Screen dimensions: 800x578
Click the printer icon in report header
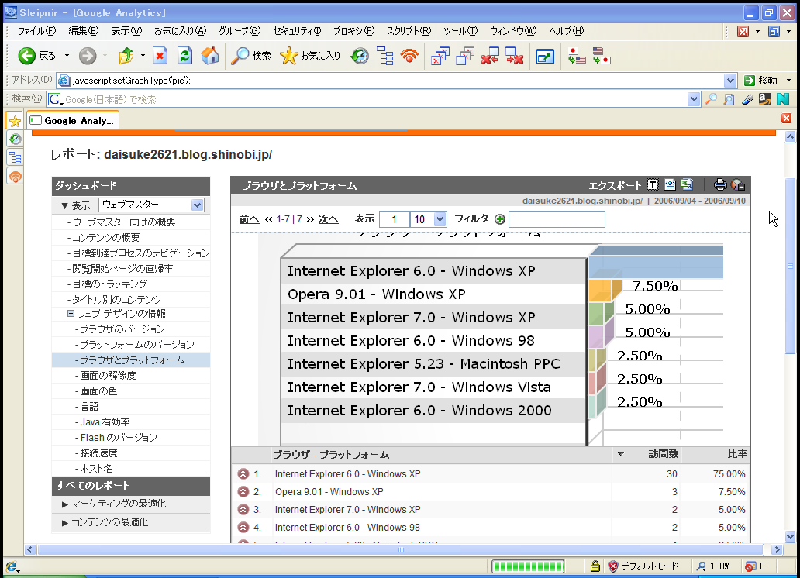tap(720, 184)
